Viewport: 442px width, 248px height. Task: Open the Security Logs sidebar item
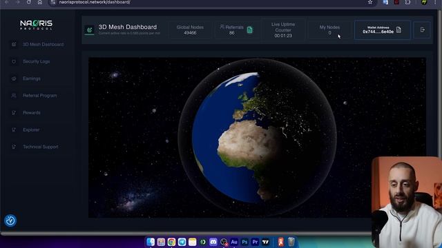36,61
